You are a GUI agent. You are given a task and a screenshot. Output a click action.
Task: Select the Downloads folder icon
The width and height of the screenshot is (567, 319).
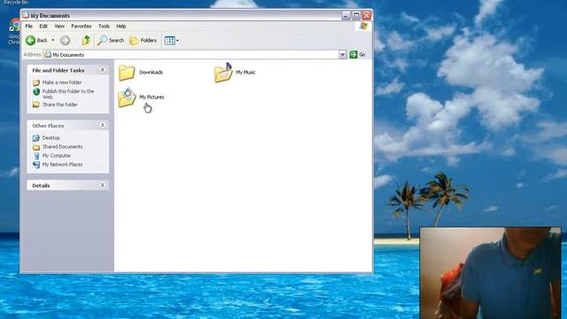127,73
